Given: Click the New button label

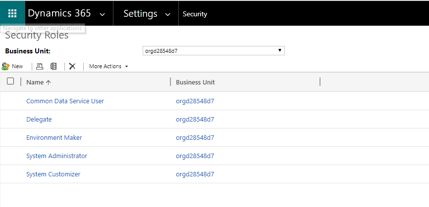Looking at the screenshot, I should (x=17, y=66).
